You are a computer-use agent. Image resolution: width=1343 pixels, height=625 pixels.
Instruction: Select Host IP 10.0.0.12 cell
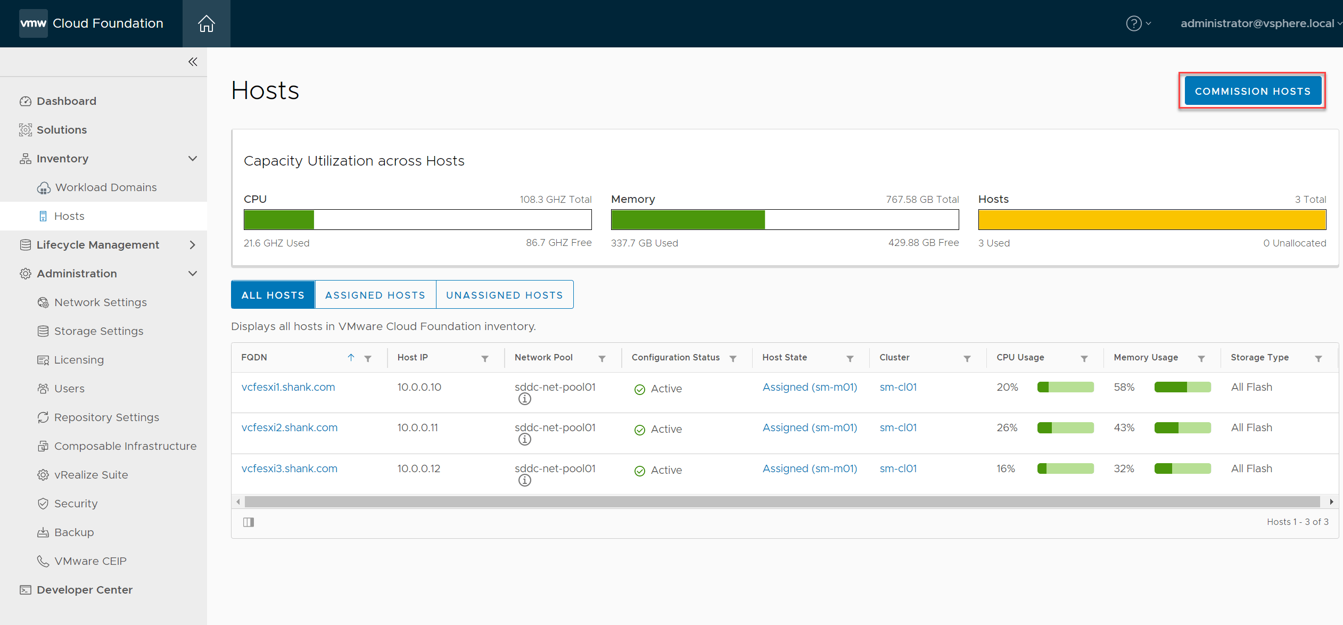point(419,468)
